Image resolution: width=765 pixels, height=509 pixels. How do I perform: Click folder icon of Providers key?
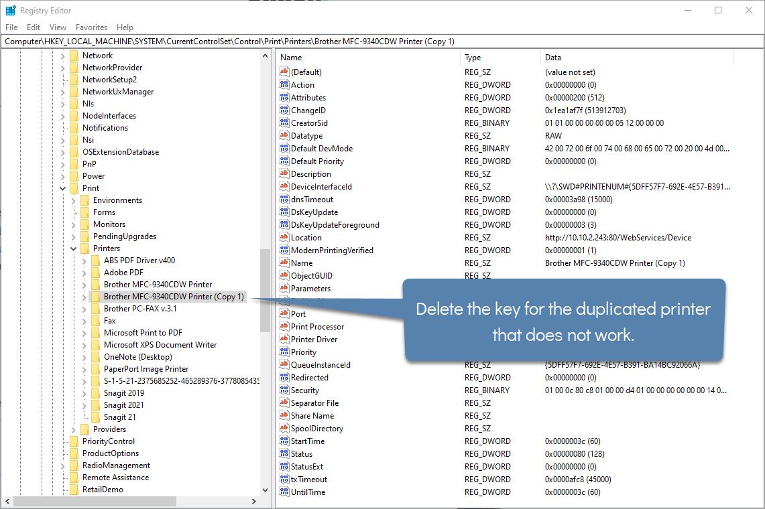pyautogui.click(x=85, y=429)
